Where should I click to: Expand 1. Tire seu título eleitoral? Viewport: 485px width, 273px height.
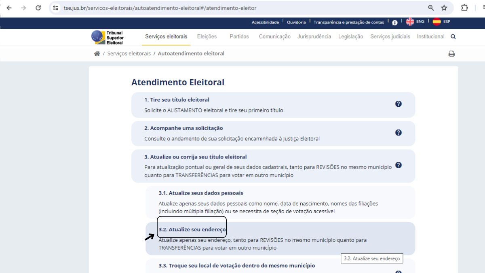[x=273, y=105]
